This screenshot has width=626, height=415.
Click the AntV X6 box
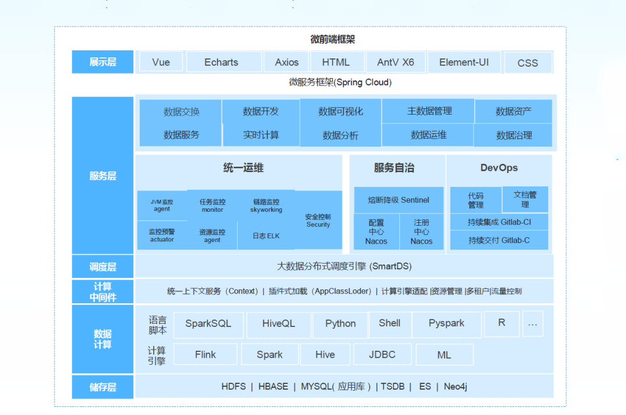coord(396,62)
